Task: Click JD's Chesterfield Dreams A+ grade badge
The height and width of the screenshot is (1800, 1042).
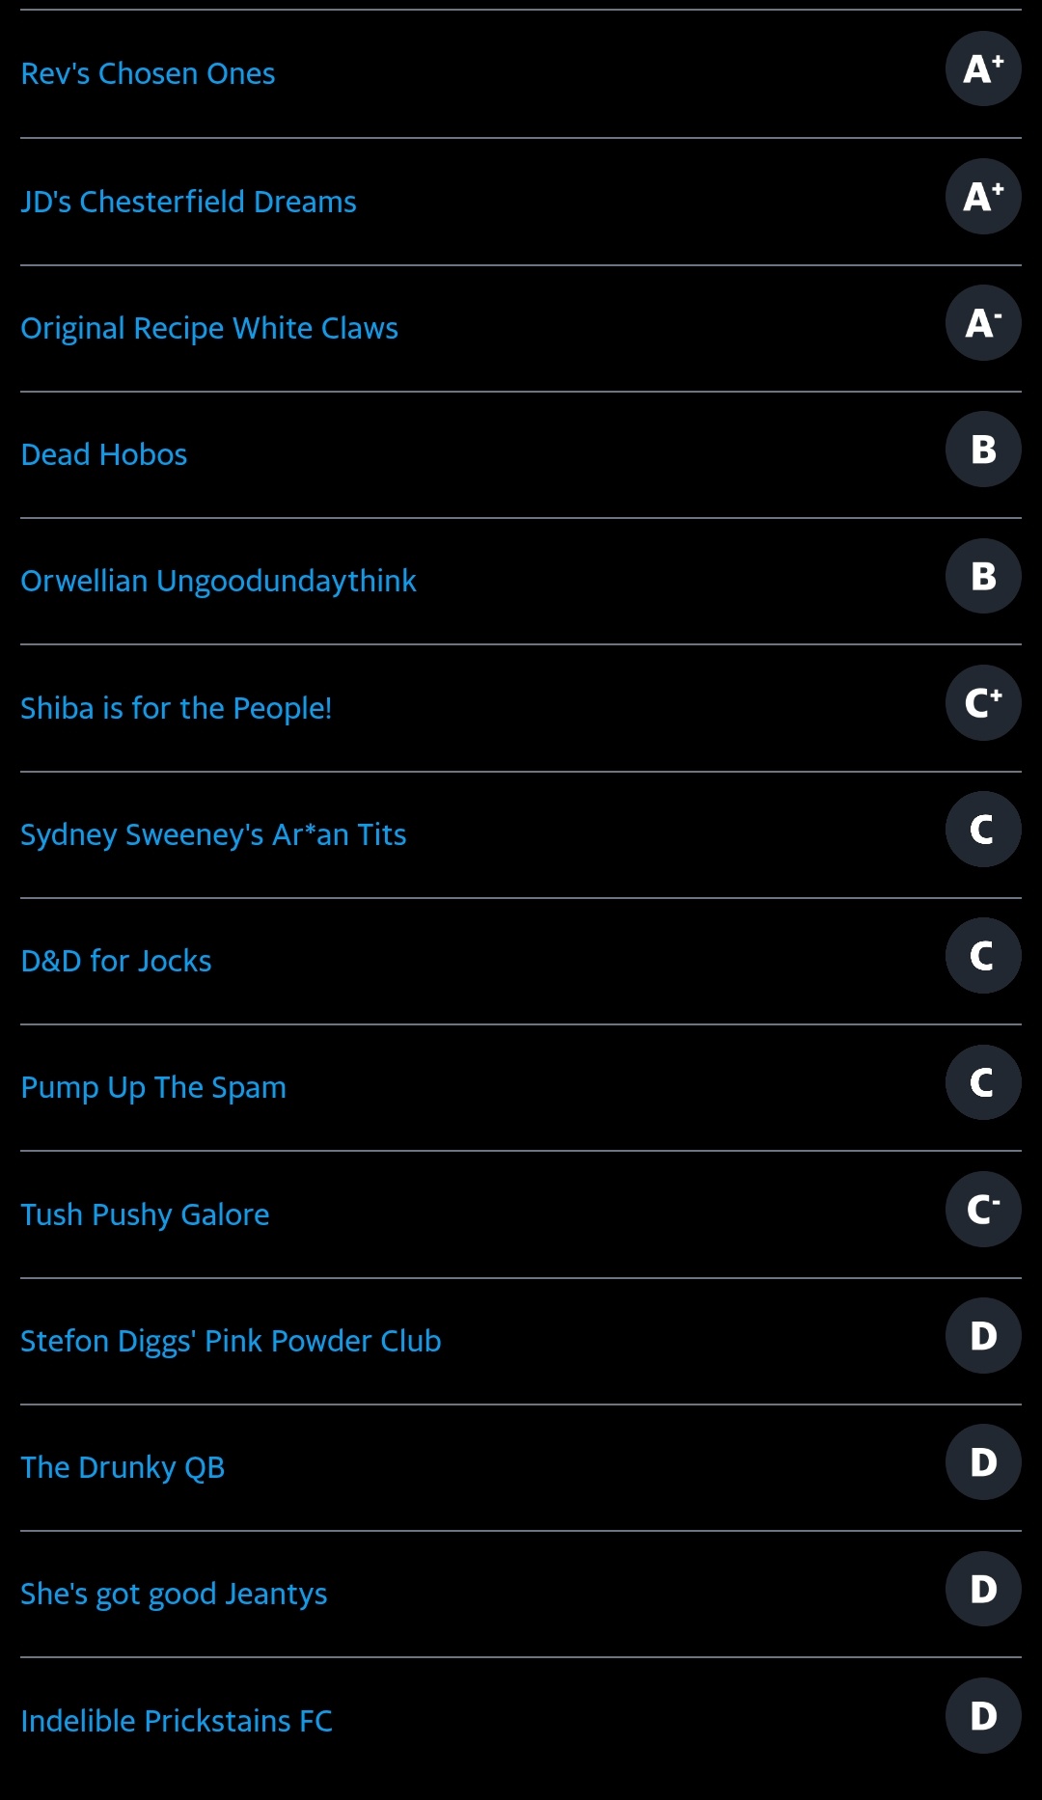Action: [x=982, y=197]
